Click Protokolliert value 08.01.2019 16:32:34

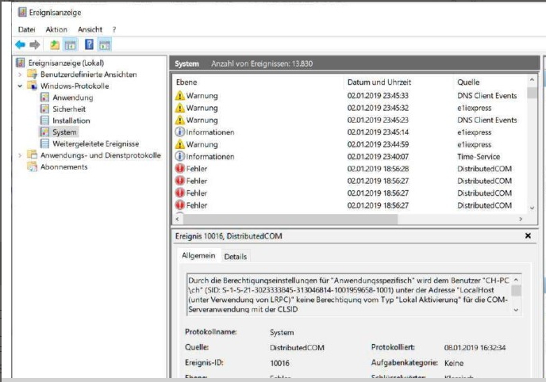pos(475,348)
